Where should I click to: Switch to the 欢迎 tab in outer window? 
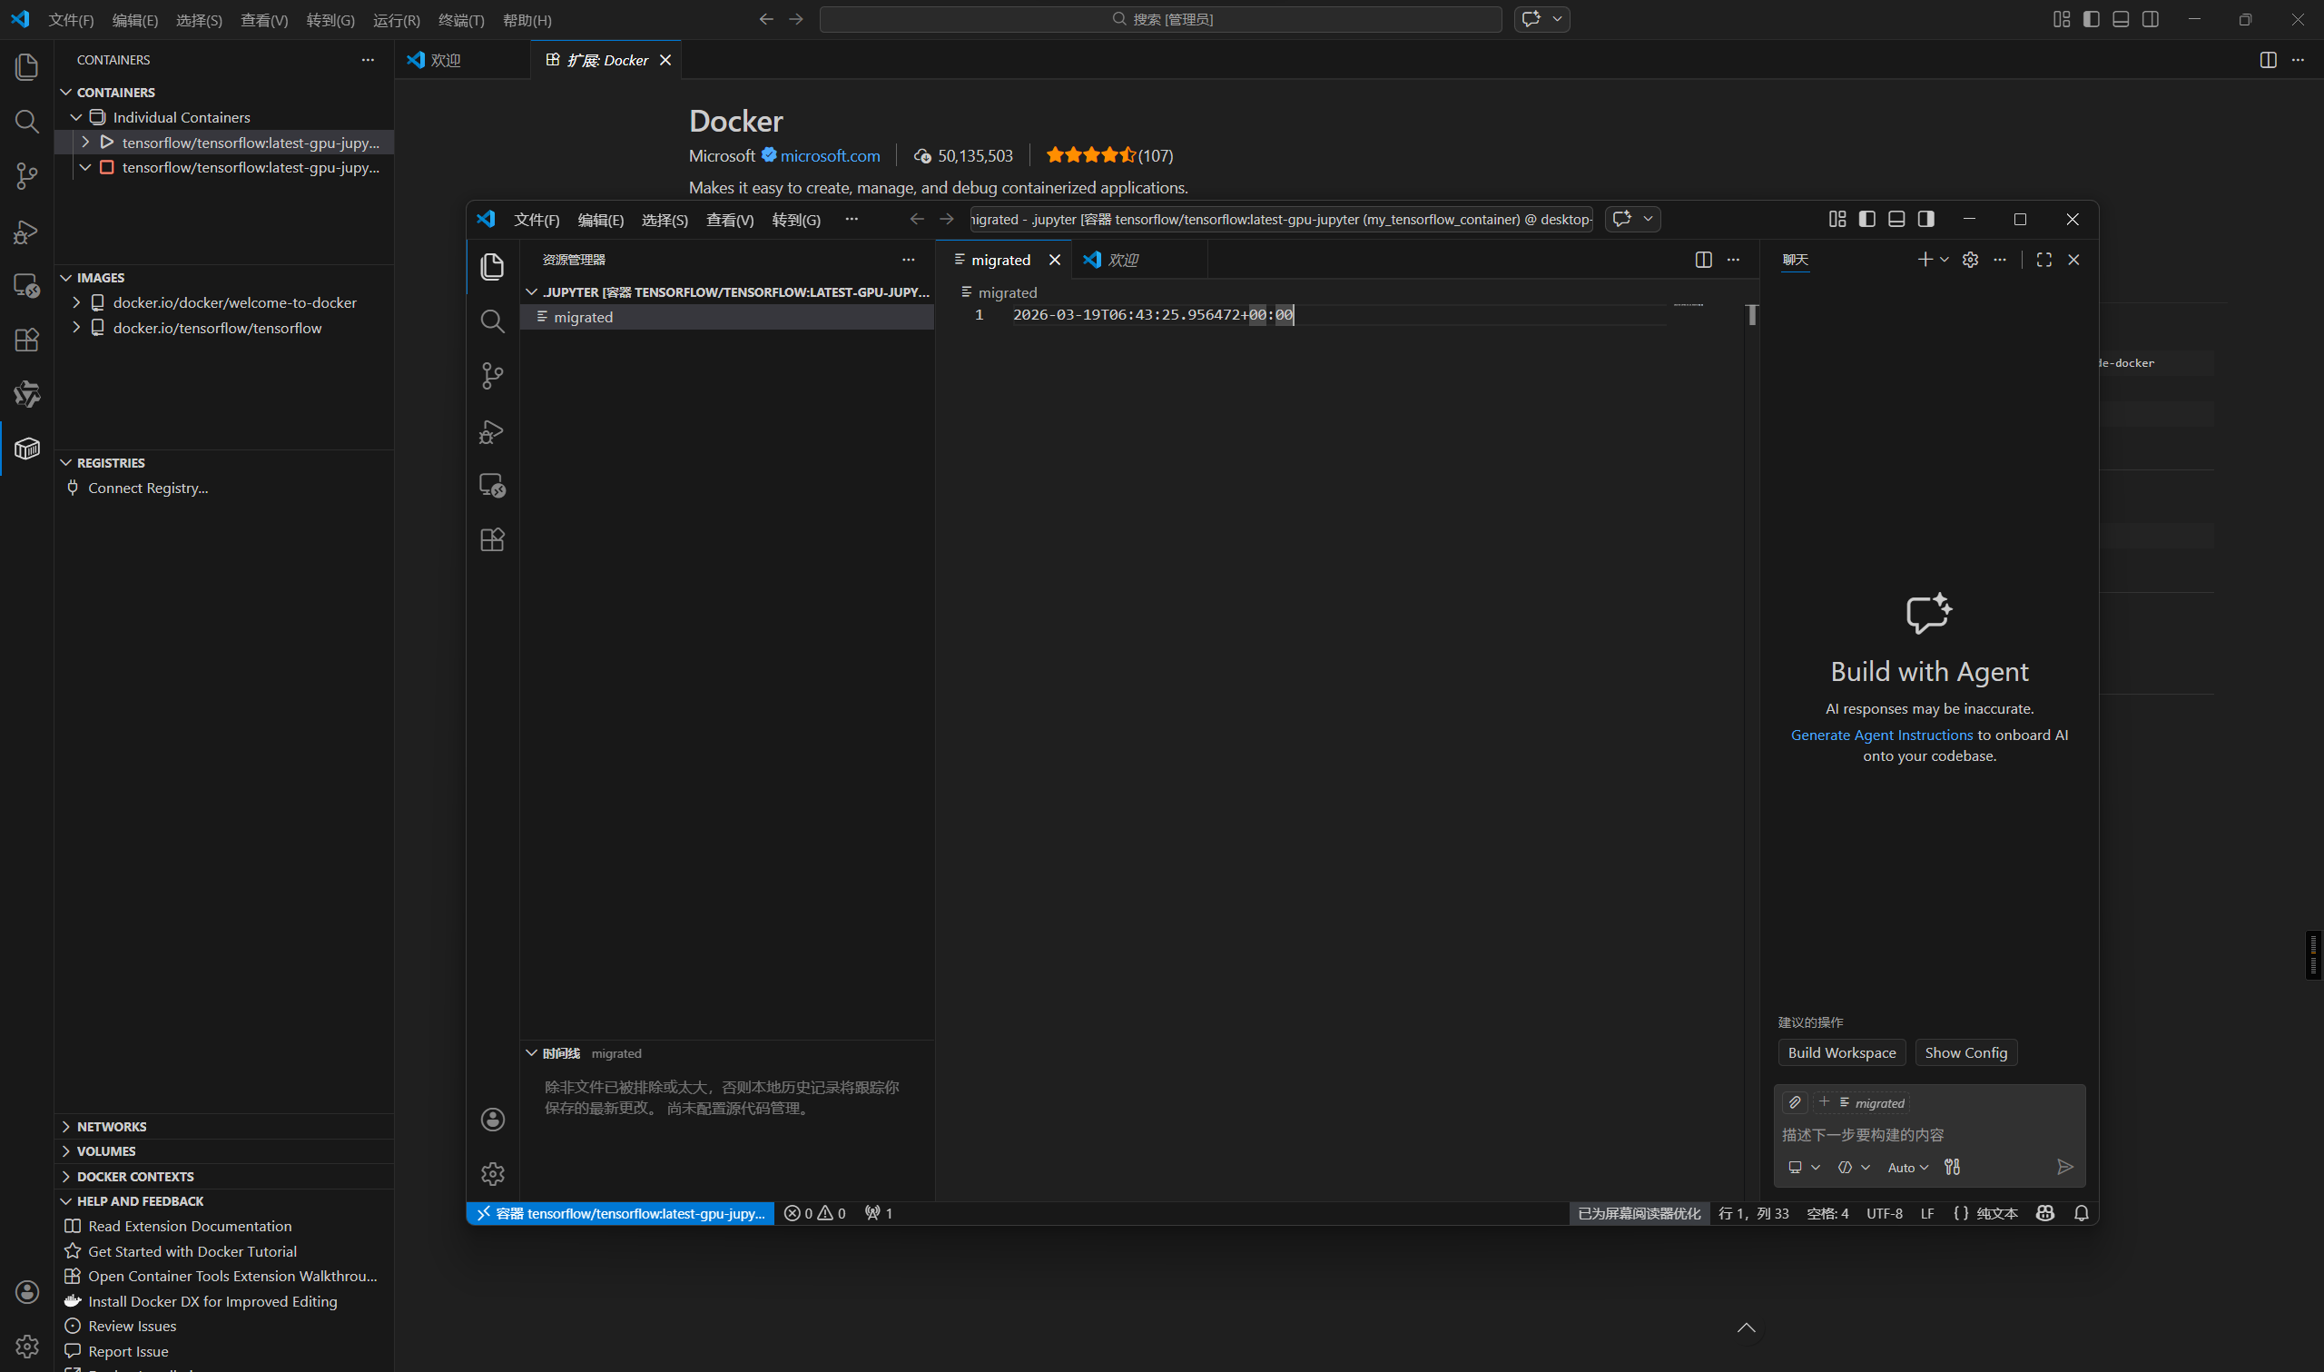(446, 60)
